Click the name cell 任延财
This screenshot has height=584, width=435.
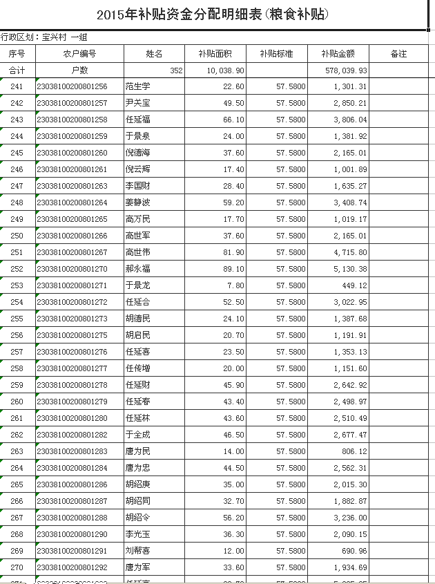[154, 385]
